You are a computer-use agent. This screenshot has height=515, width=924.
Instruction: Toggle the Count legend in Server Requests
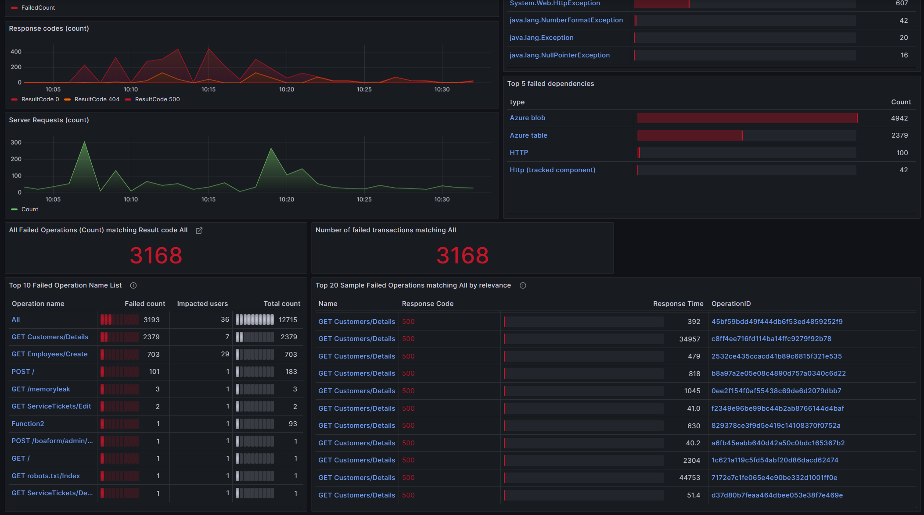pos(29,210)
